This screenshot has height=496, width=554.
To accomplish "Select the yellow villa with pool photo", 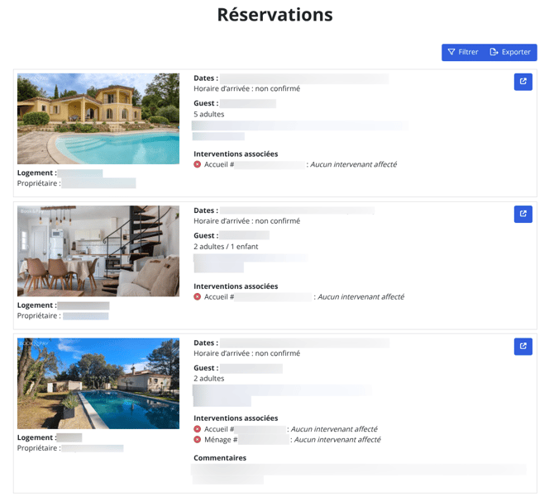I will click(x=98, y=119).
